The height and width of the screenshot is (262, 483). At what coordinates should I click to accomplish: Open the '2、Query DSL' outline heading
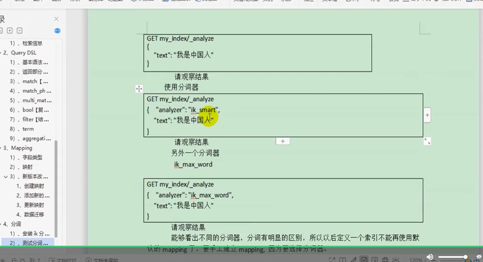(x=20, y=53)
